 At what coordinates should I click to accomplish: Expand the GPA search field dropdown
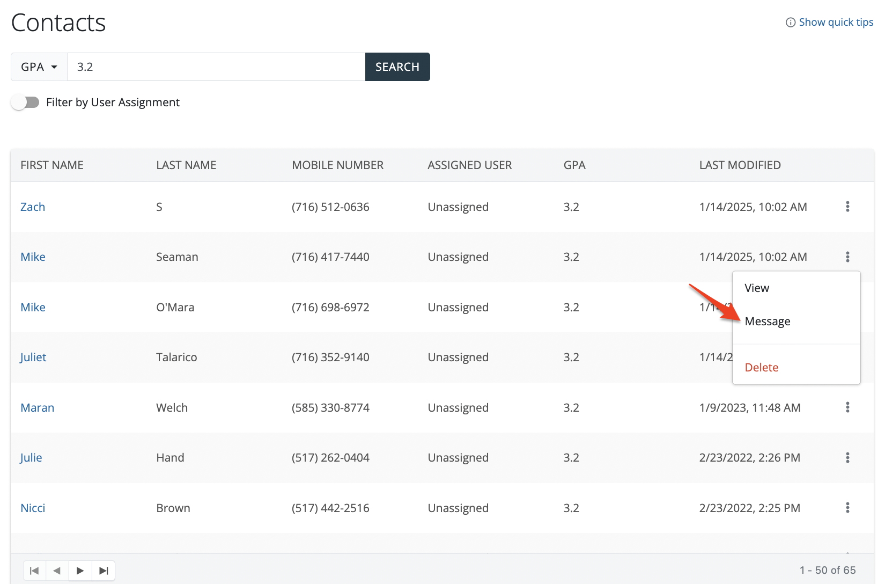point(39,67)
